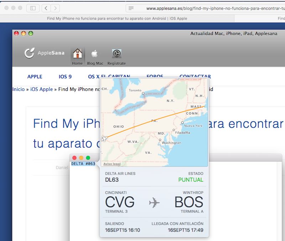This screenshot has height=241, width=285.
Task: Open Home house icon
Action: point(77,54)
